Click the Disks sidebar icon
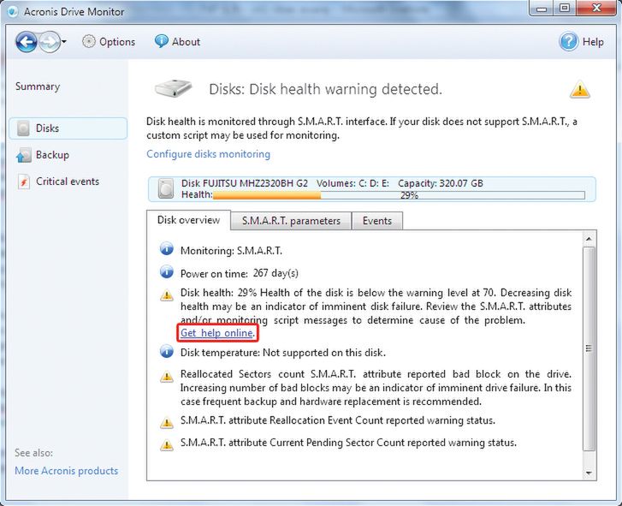622x506 pixels. click(x=23, y=128)
